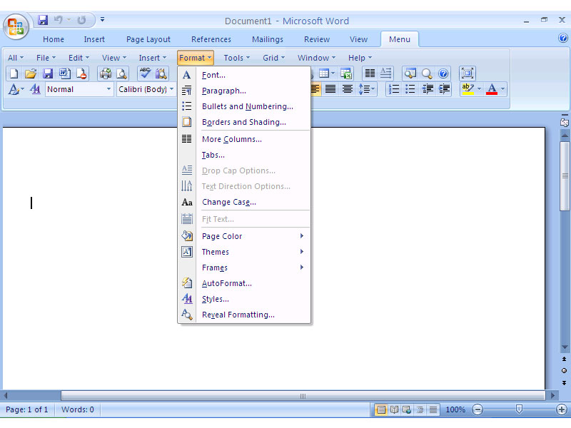The height and width of the screenshot is (428, 571).
Task: Toggle the numbered list formatting
Action: coord(393,89)
